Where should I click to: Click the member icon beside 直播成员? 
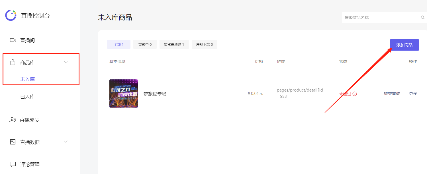[12, 120]
